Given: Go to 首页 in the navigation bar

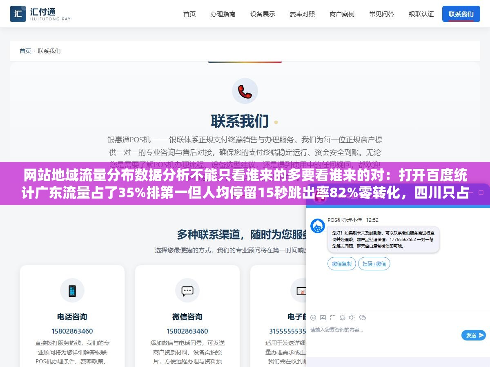Looking at the screenshot, I should 189,14.
